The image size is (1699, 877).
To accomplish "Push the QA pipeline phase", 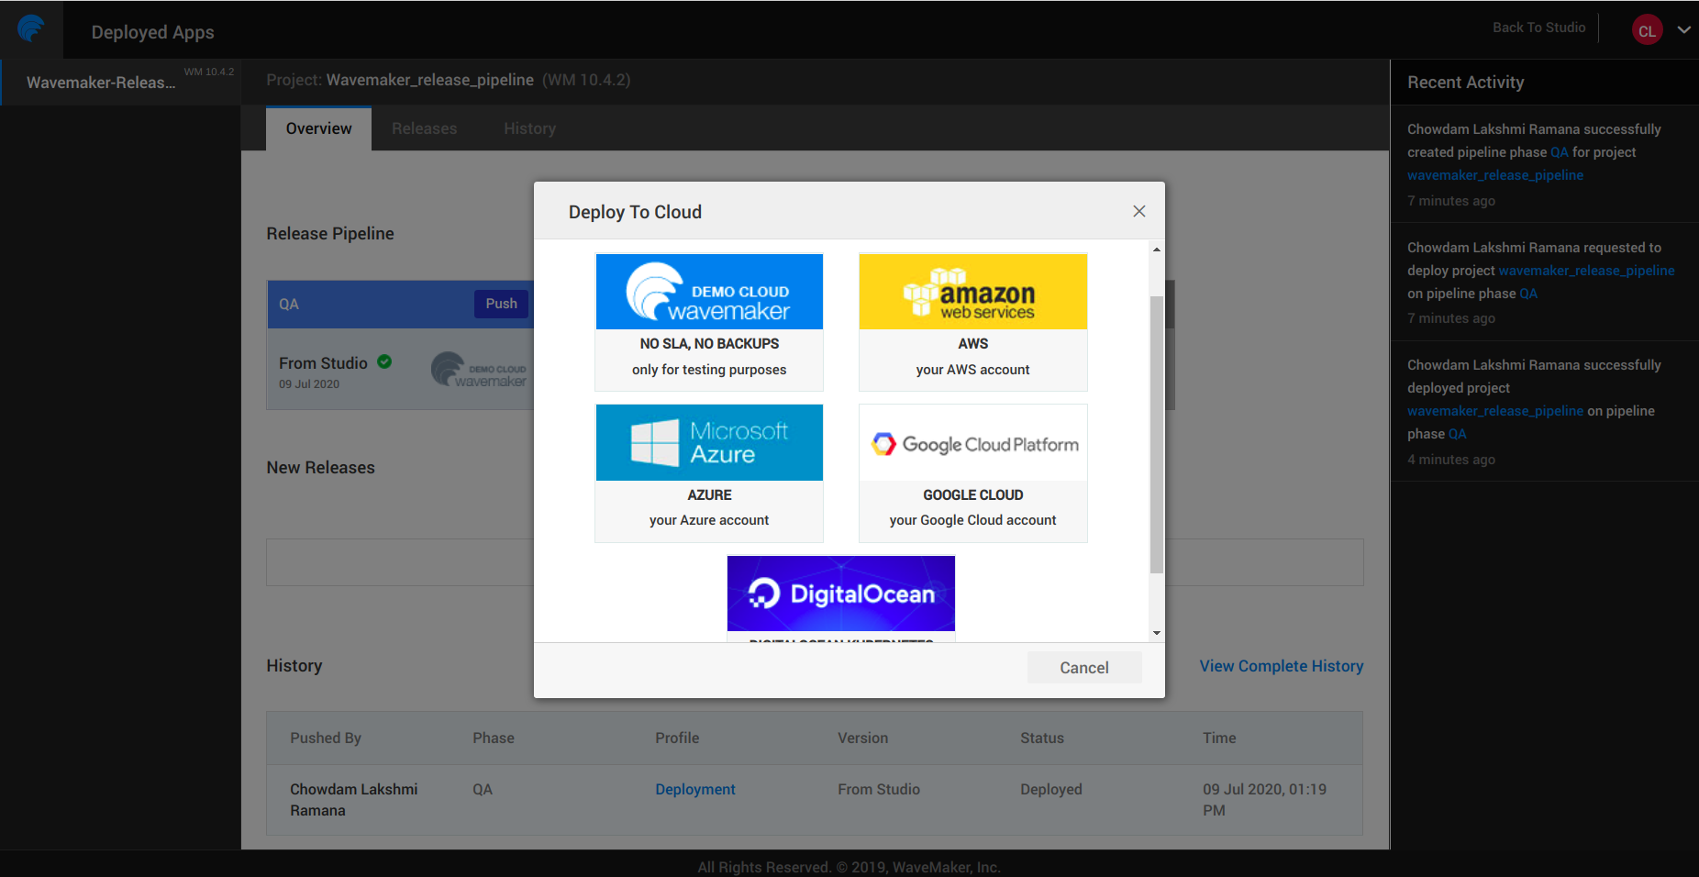I will (x=501, y=303).
